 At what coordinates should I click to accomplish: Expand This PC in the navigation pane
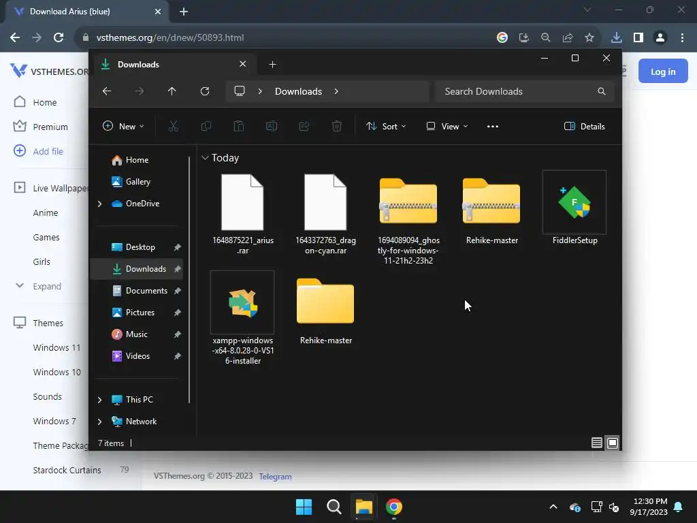(x=99, y=400)
